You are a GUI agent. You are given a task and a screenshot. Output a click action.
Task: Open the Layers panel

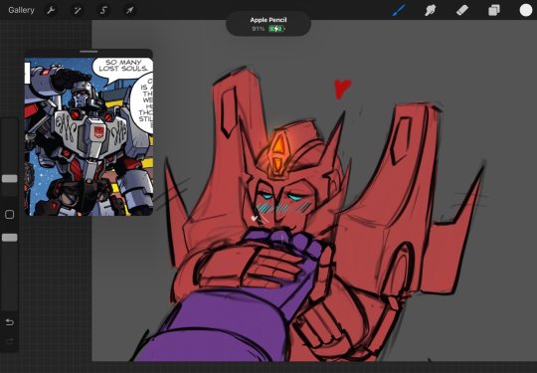pyautogui.click(x=494, y=10)
